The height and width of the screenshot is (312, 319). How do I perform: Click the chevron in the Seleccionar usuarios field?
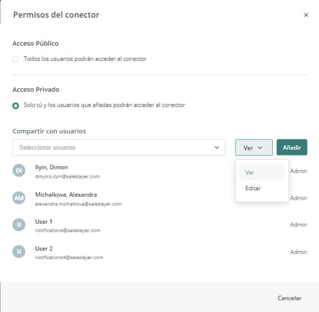point(217,147)
